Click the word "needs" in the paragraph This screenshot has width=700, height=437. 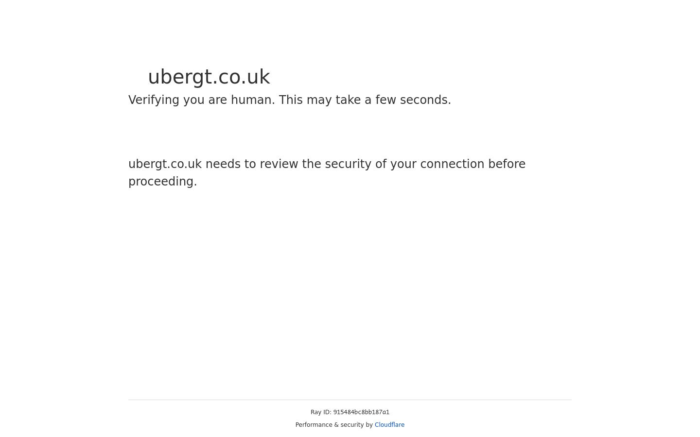point(223,164)
